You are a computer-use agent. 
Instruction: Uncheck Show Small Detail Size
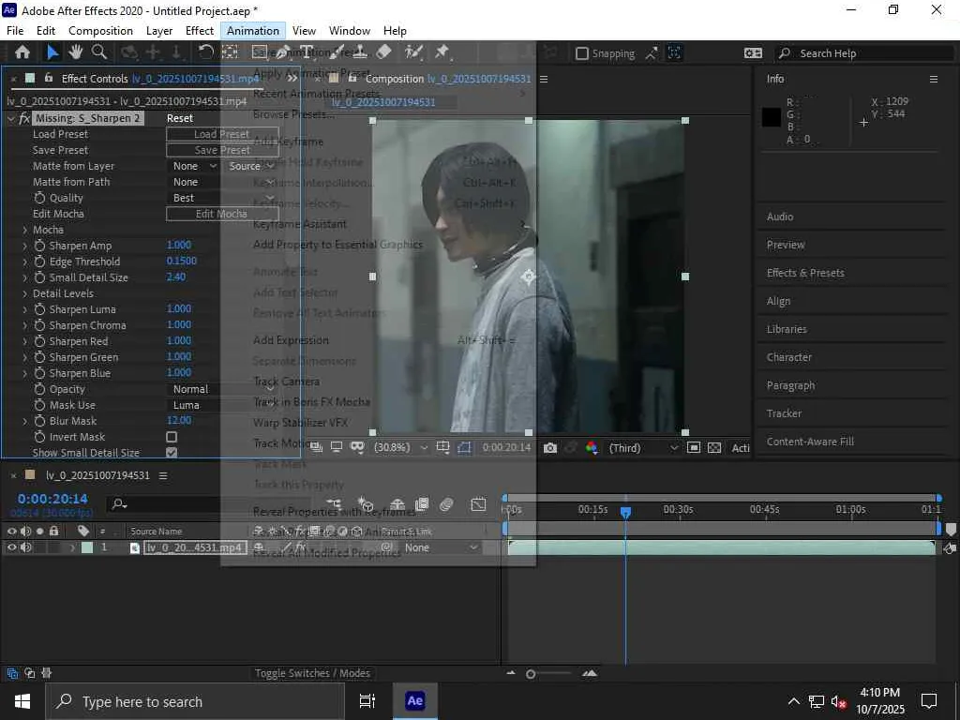point(172,453)
